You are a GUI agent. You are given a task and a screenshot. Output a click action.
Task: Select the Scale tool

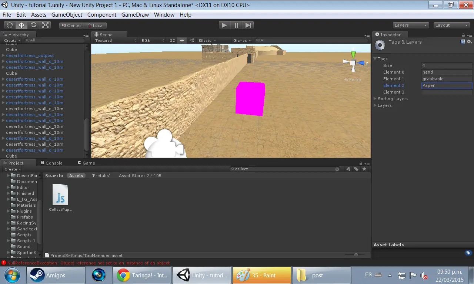tap(46, 25)
